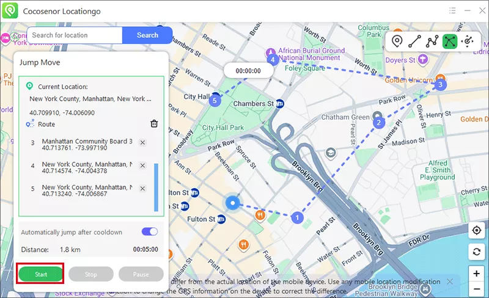The height and width of the screenshot is (298, 489).
Task: Select the multi-spot route mode icon
Action: pyautogui.click(x=433, y=42)
